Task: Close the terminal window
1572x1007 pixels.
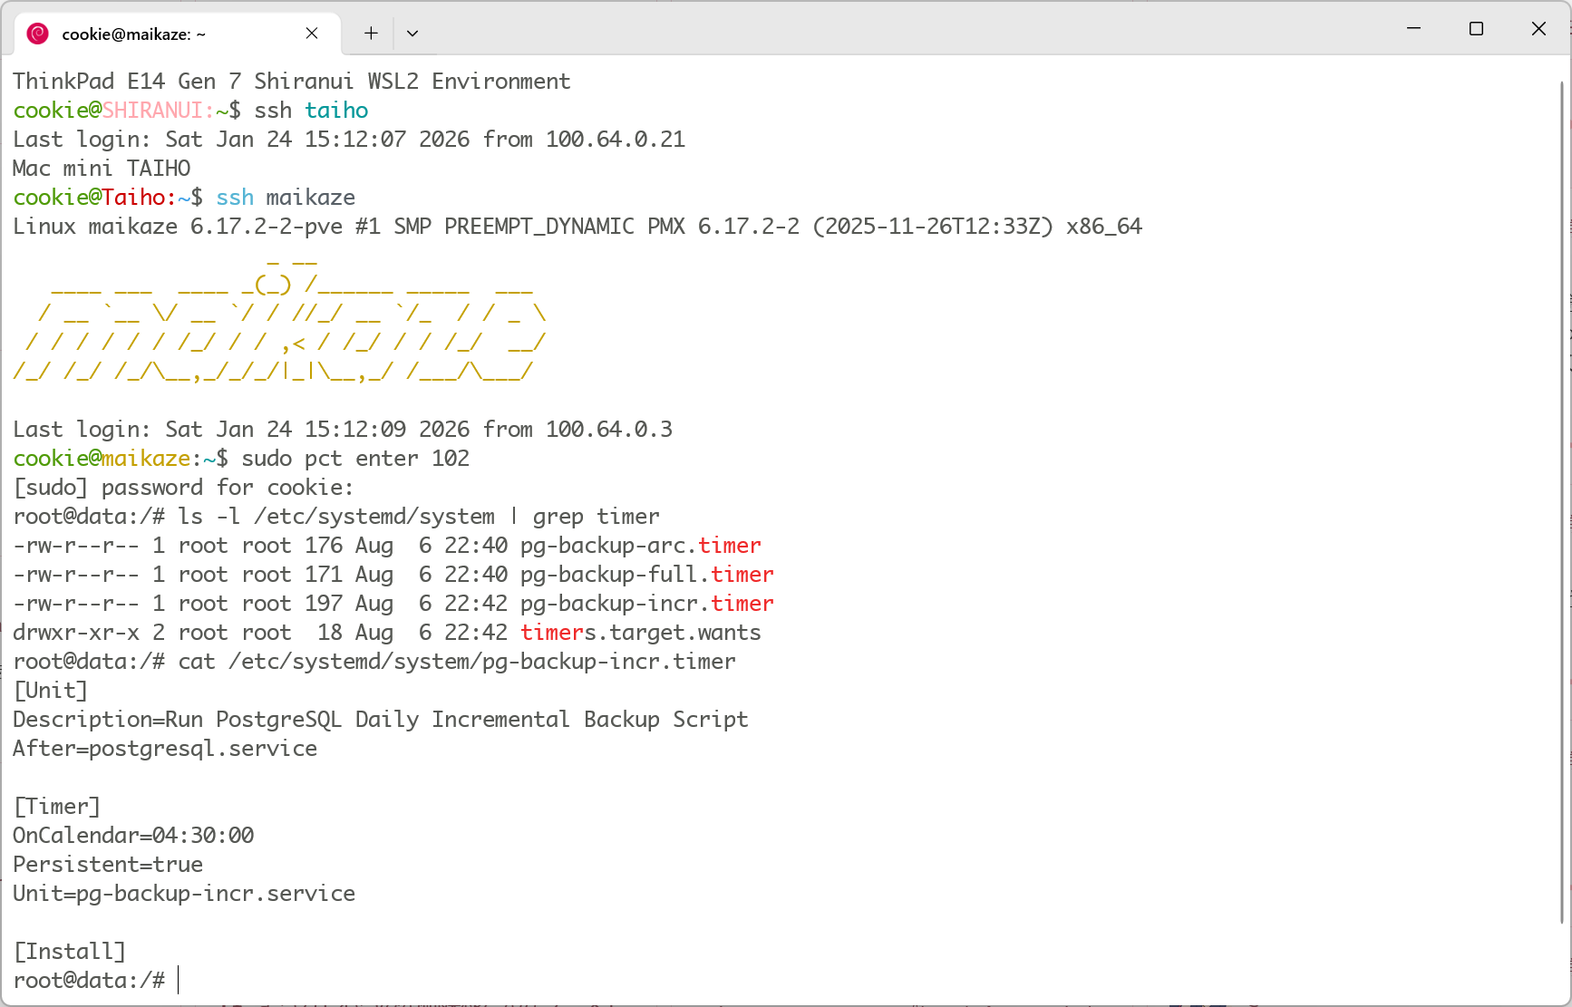Action: coord(1538,29)
